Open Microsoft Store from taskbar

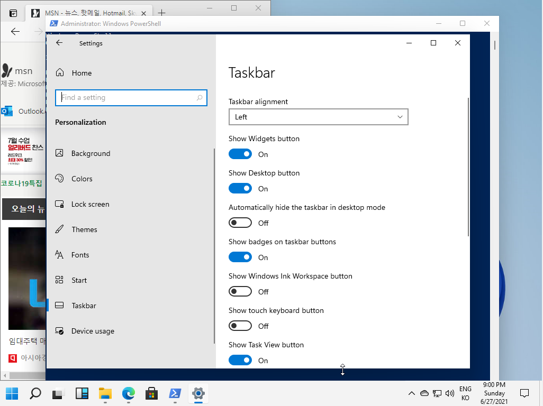(152, 393)
